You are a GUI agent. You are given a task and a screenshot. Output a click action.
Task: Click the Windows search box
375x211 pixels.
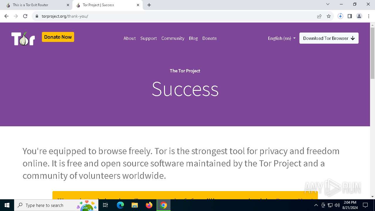coord(56,205)
